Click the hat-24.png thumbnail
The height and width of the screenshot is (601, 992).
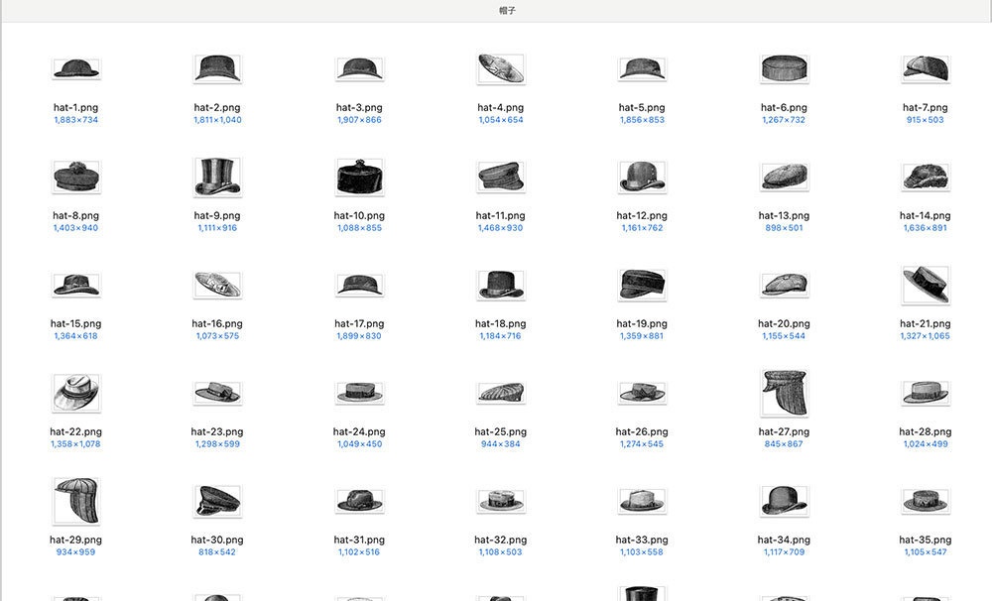pos(359,393)
